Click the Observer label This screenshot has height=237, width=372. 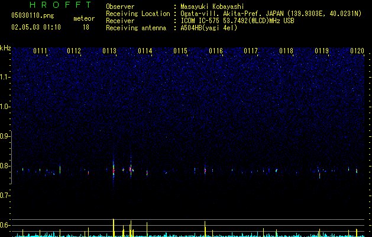120,7
